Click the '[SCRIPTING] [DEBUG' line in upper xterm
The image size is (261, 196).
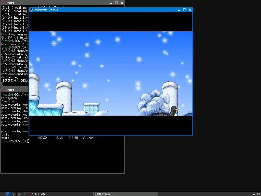click(x=15, y=81)
